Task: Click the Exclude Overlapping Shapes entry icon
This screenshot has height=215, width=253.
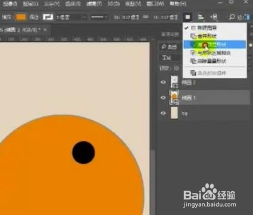Action: (x=193, y=61)
